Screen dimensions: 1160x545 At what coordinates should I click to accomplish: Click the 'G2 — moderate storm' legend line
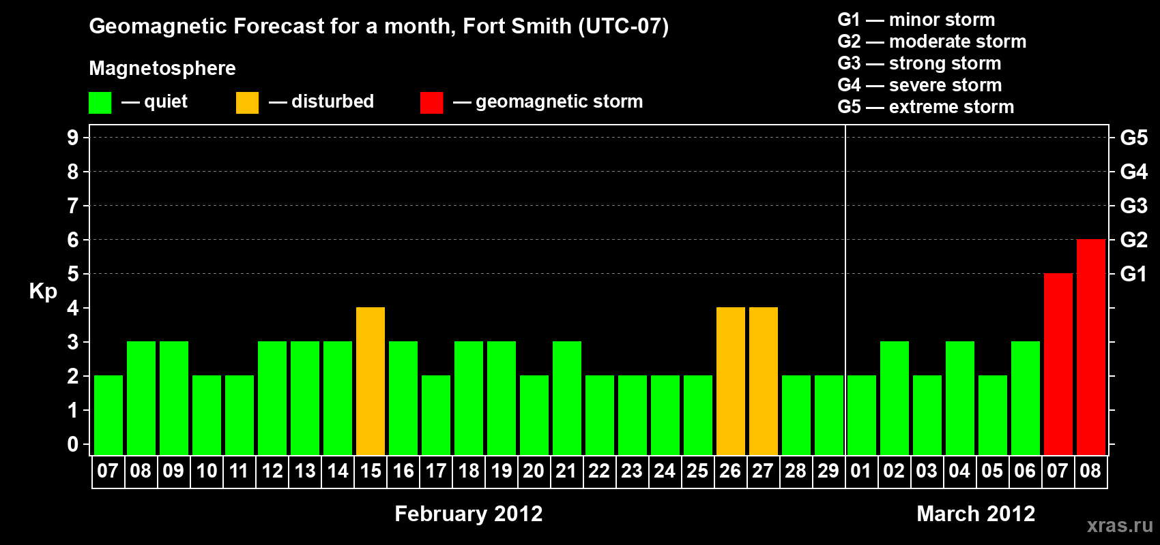coord(931,42)
